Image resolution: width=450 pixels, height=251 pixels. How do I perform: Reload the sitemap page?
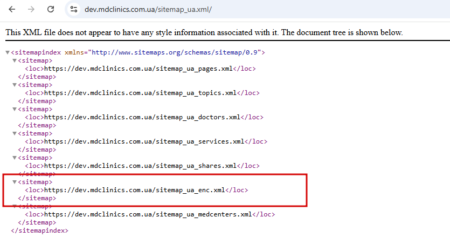click(51, 10)
